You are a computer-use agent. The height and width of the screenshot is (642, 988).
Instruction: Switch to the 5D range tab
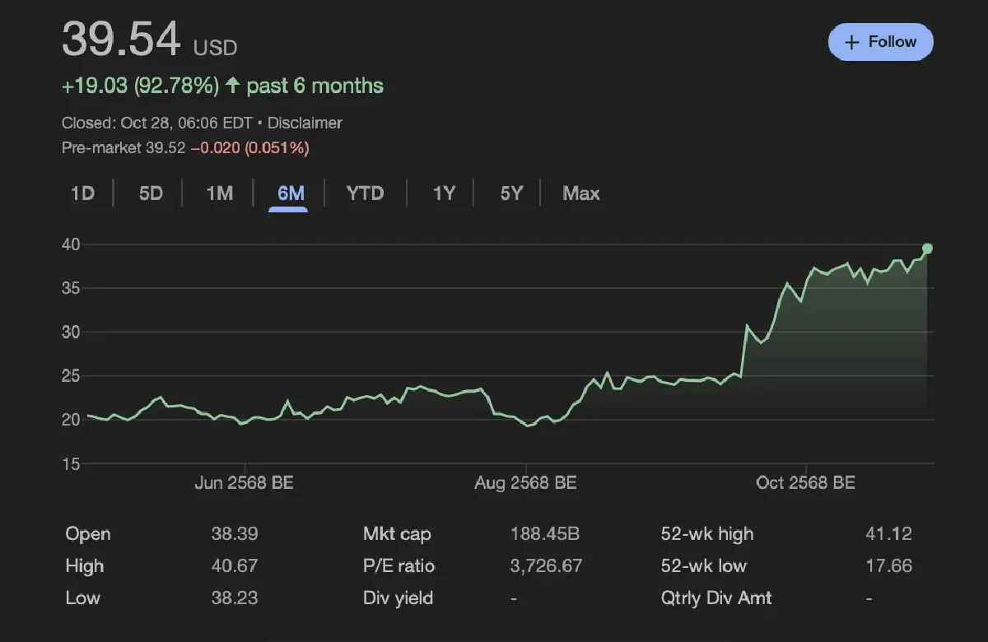pos(151,193)
